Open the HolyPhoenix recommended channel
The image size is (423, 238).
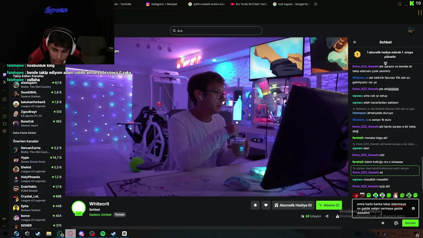pyautogui.click(x=37, y=179)
